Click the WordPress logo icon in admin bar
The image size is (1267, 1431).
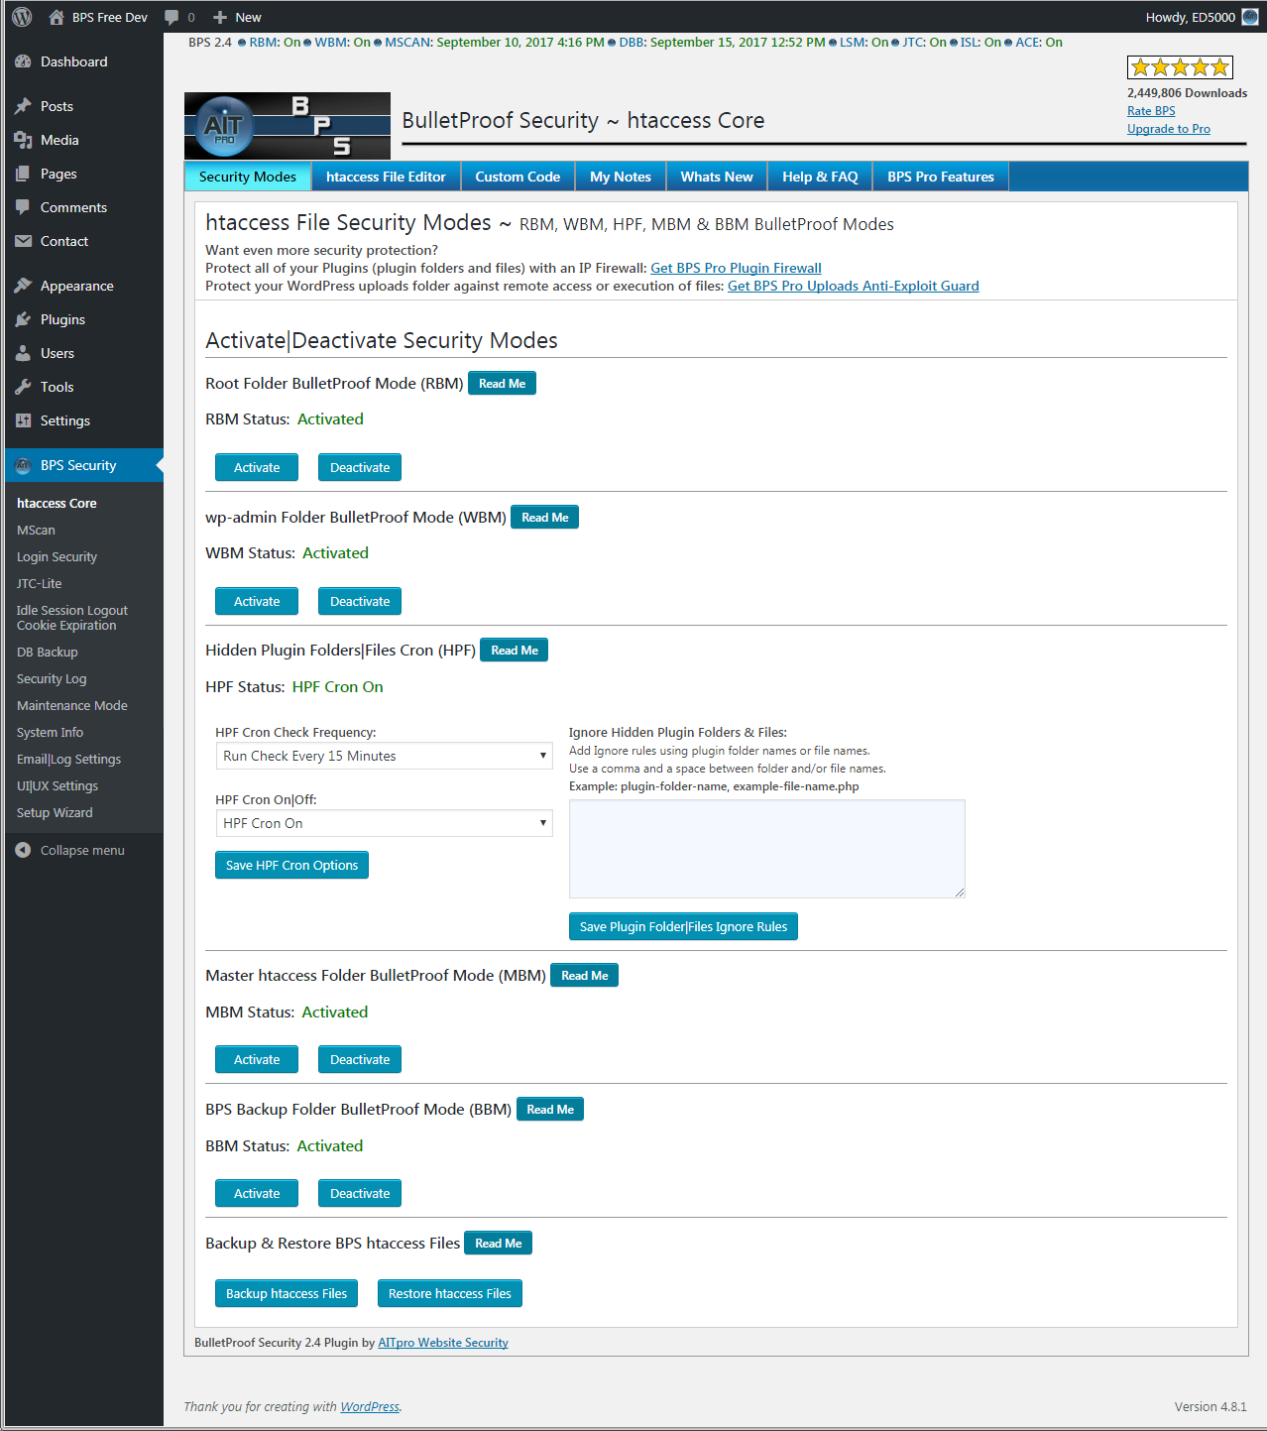click(x=22, y=17)
